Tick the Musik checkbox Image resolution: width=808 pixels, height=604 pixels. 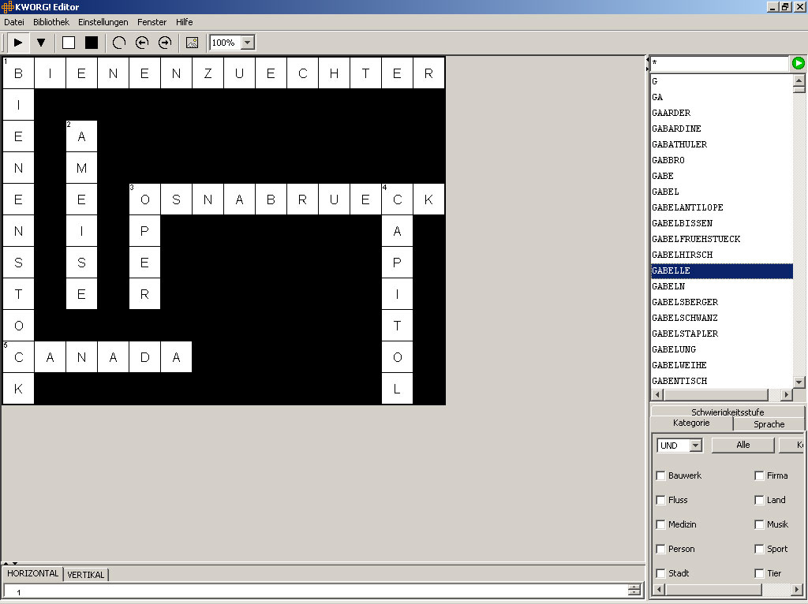[759, 524]
